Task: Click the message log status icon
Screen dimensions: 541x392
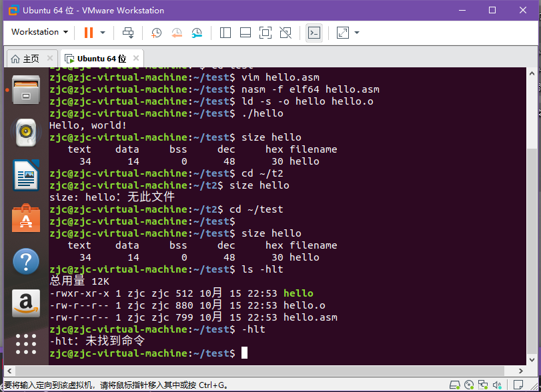Action: (518, 385)
